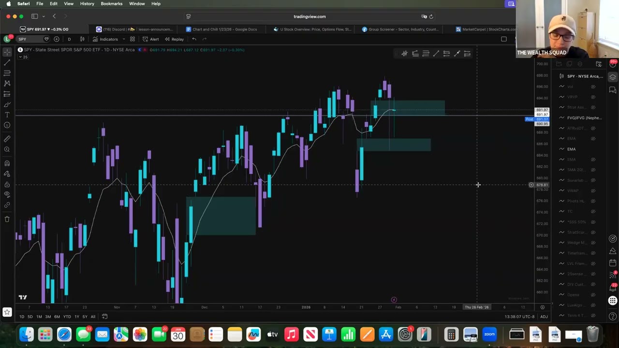This screenshot has width=619, height=348.
Task: Click the zoom in magnifier tool
Action: (7, 150)
